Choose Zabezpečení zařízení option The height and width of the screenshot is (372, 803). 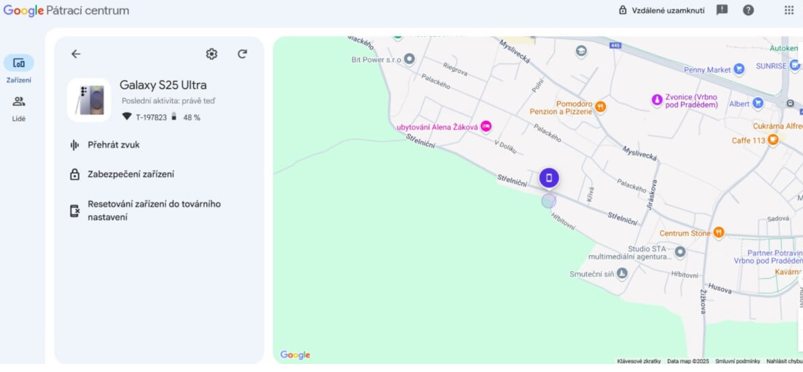coord(130,174)
